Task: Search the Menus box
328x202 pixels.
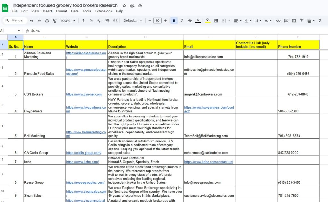Action: 15,20
